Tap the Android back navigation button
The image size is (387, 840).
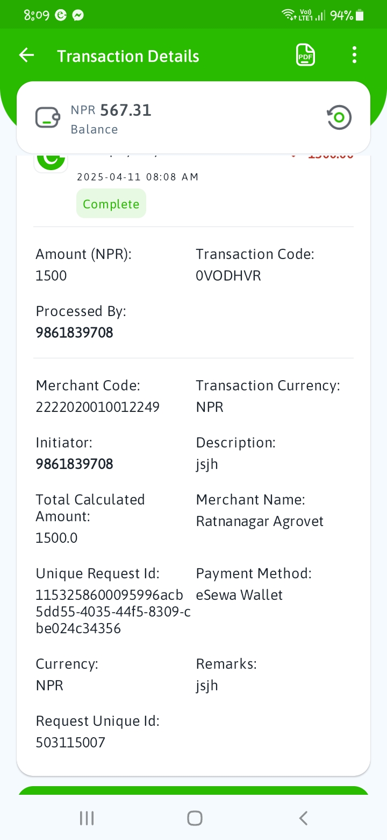[303, 818]
